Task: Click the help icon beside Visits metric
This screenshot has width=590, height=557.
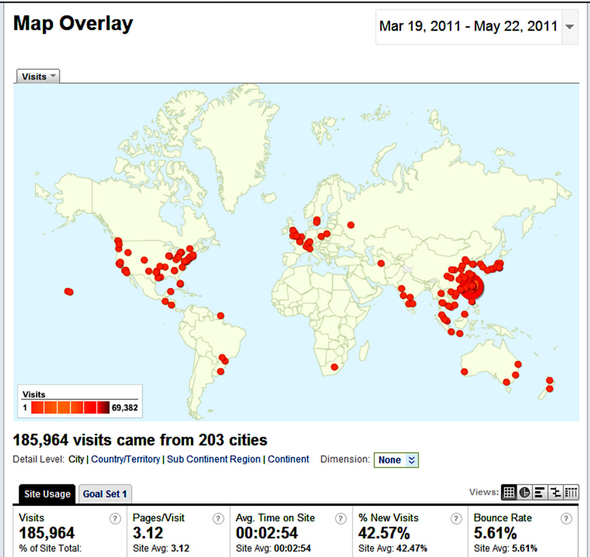Action: 115,518
